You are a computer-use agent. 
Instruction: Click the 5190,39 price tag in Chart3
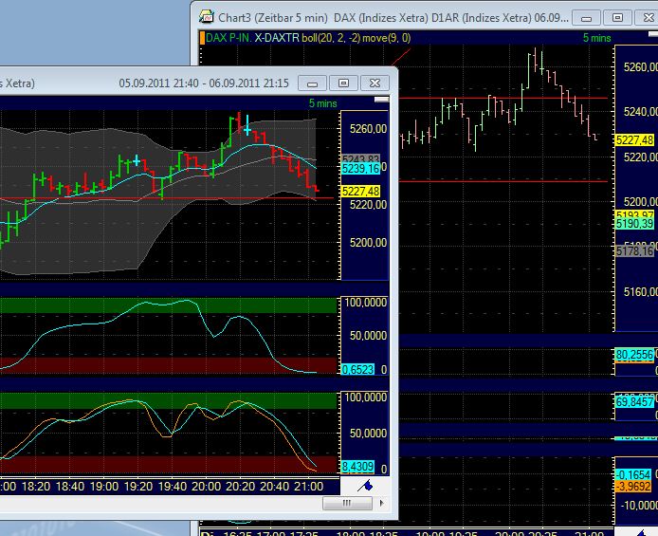pos(634,224)
